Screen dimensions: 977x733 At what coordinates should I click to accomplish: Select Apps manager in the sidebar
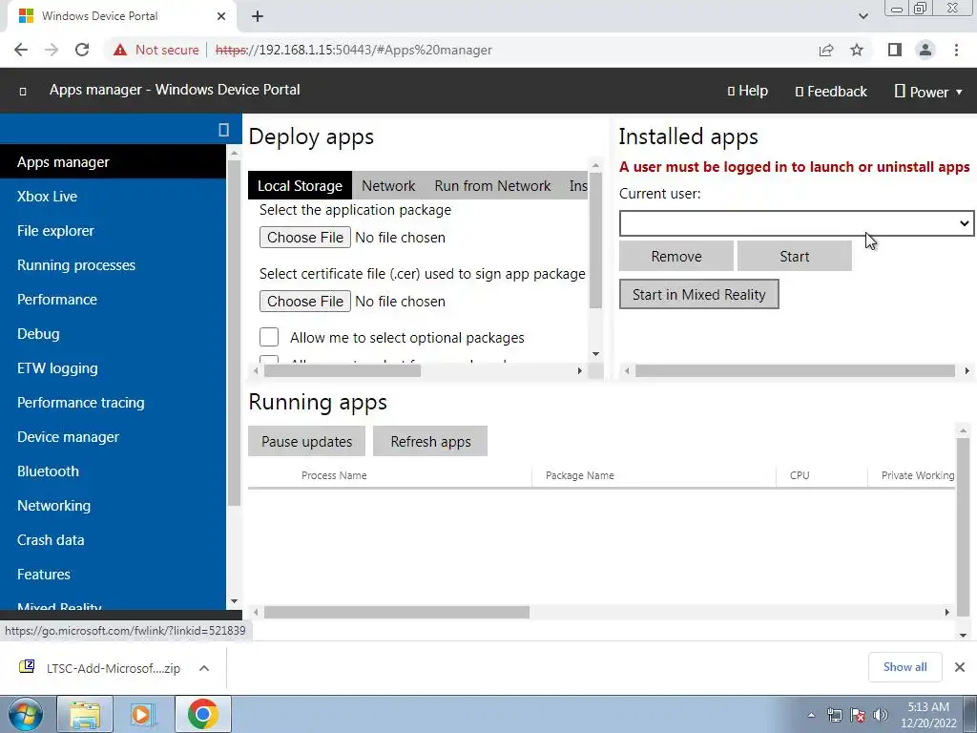click(113, 162)
